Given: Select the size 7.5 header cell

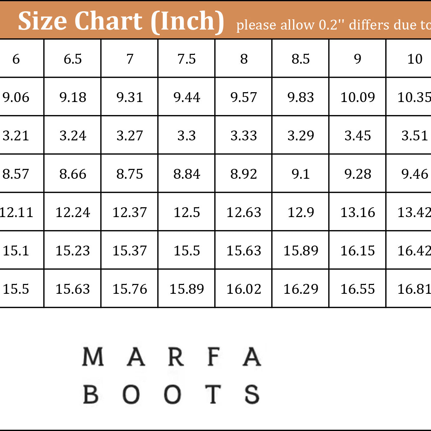Looking at the screenshot, I should (x=186, y=59).
